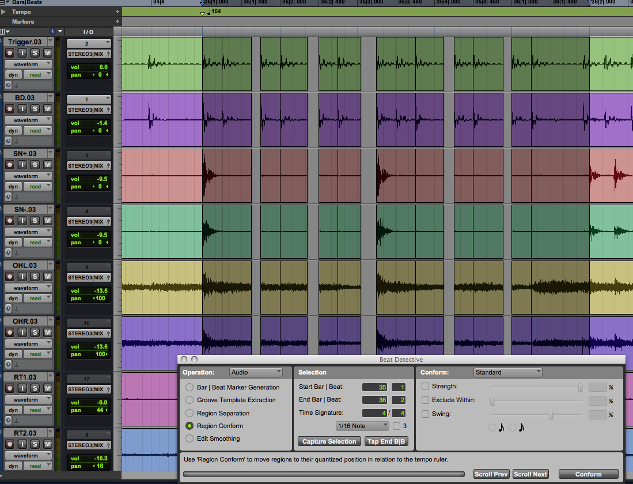This screenshot has height=484, width=633.
Task: Record-enable the OHL.03 track
Action: coord(10,277)
